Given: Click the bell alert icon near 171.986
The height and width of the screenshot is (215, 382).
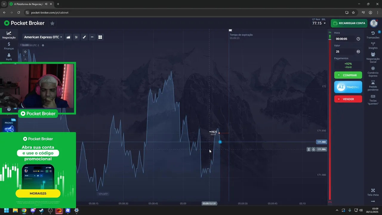Looking at the screenshot, I should tap(313, 149).
